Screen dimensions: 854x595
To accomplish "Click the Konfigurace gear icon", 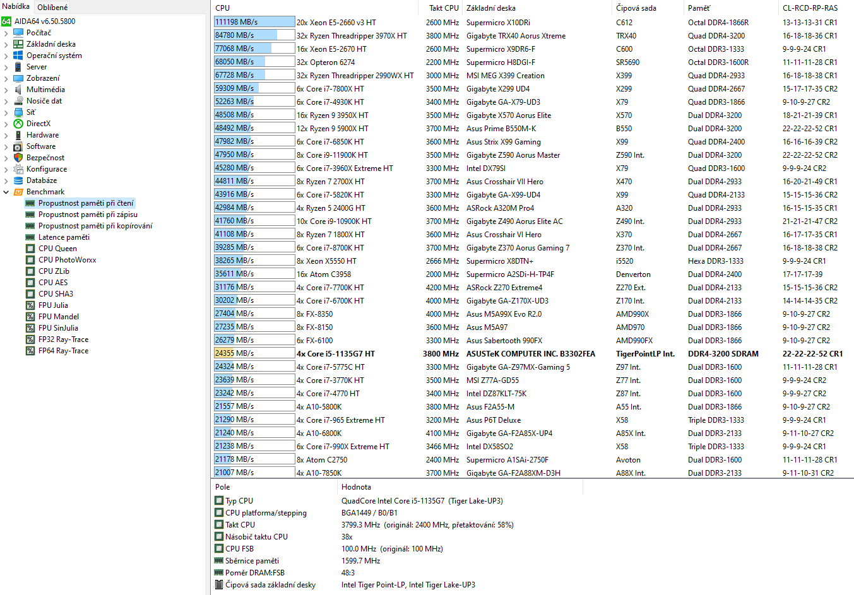I will (18, 169).
